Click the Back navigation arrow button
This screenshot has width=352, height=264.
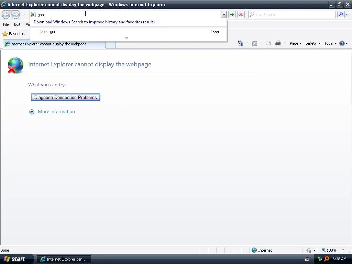tap(6, 14)
